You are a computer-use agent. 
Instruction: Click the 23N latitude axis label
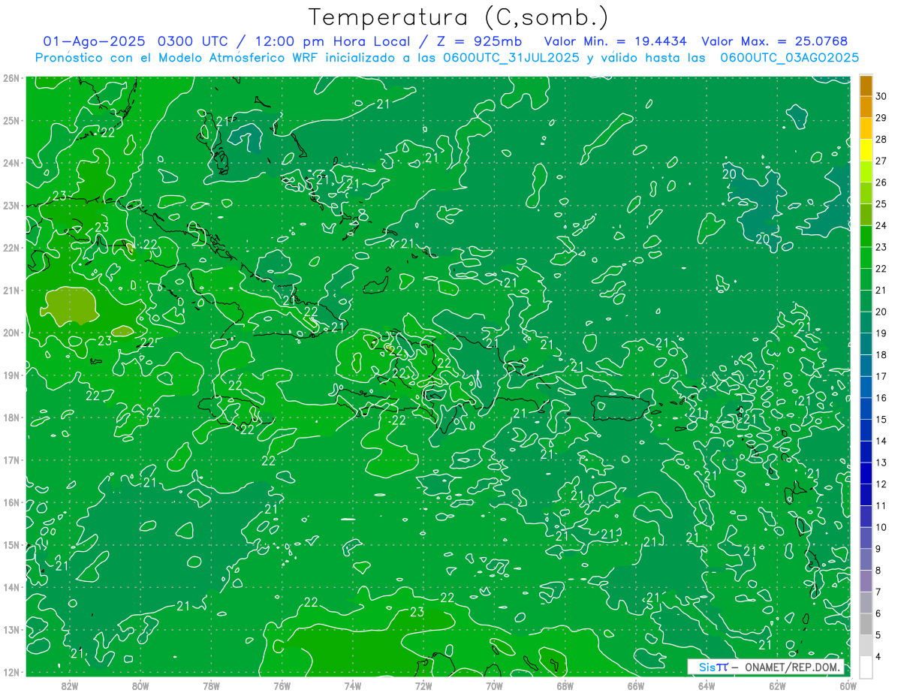[11, 205]
